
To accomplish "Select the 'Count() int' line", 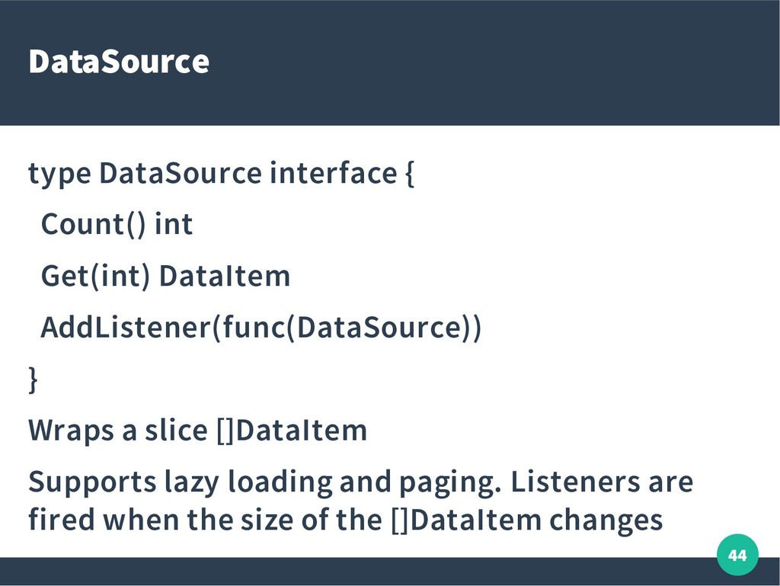I will pyautogui.click(x=117, y=224).
